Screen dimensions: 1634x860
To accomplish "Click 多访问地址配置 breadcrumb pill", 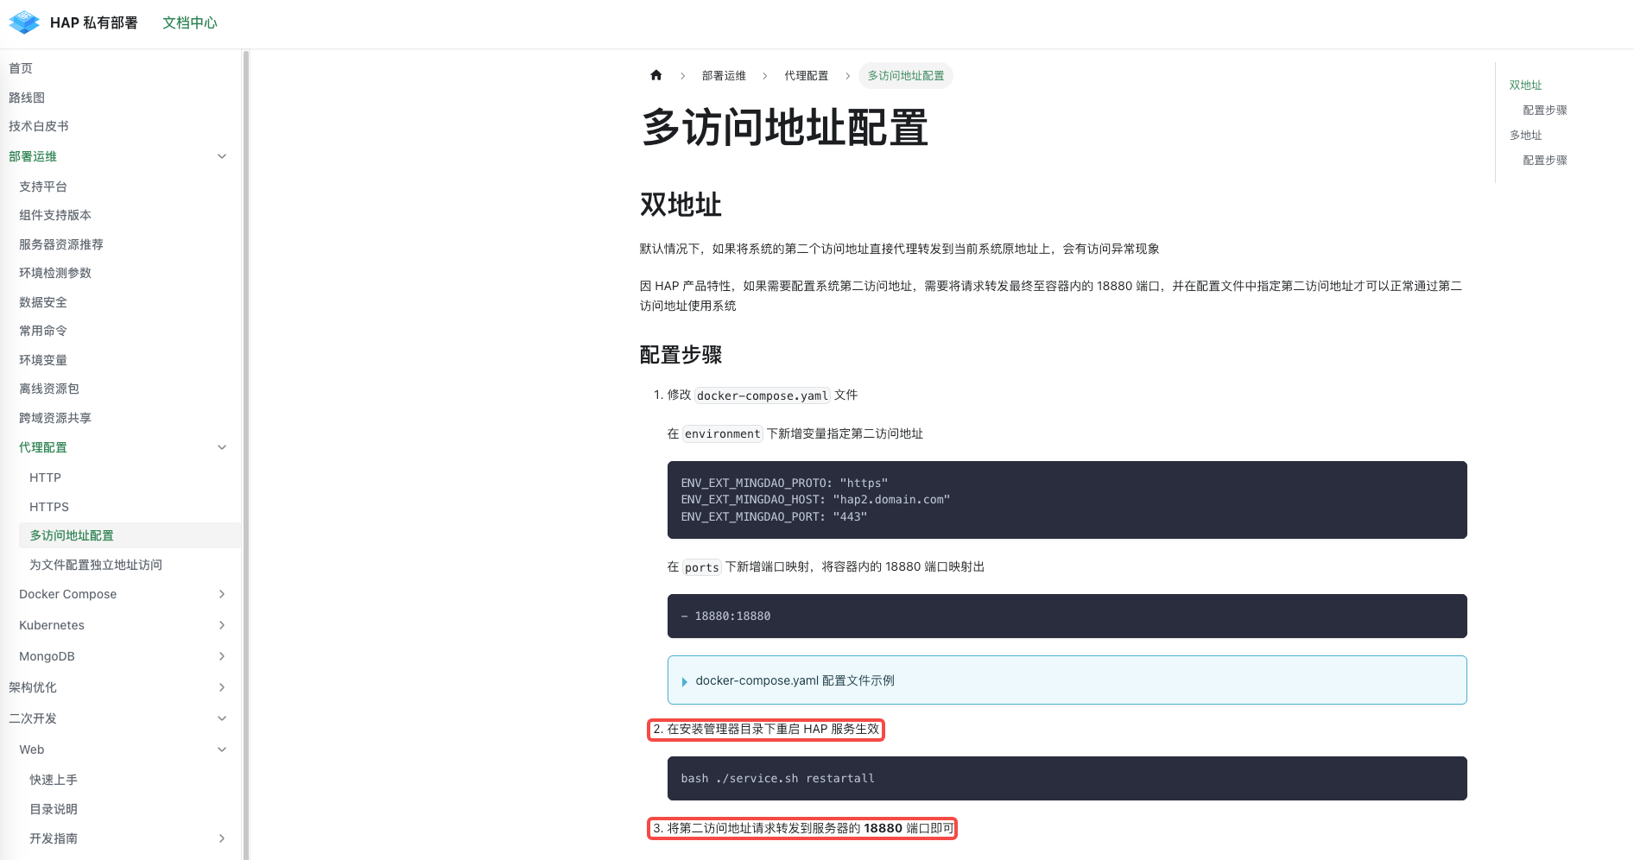I will (906, 76).
